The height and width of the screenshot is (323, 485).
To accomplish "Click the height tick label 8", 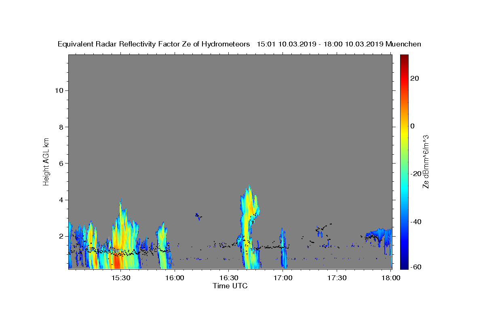I will [61, 127].
